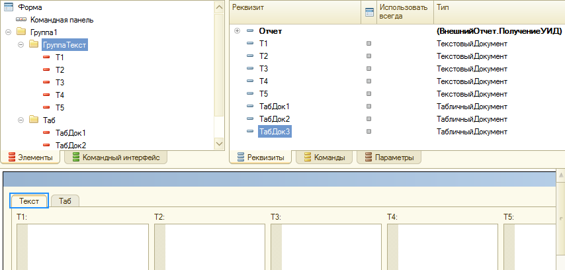Click form preview scrollbar up arrow
Screen dimensions: 565x270
click(x=560, y=175)
